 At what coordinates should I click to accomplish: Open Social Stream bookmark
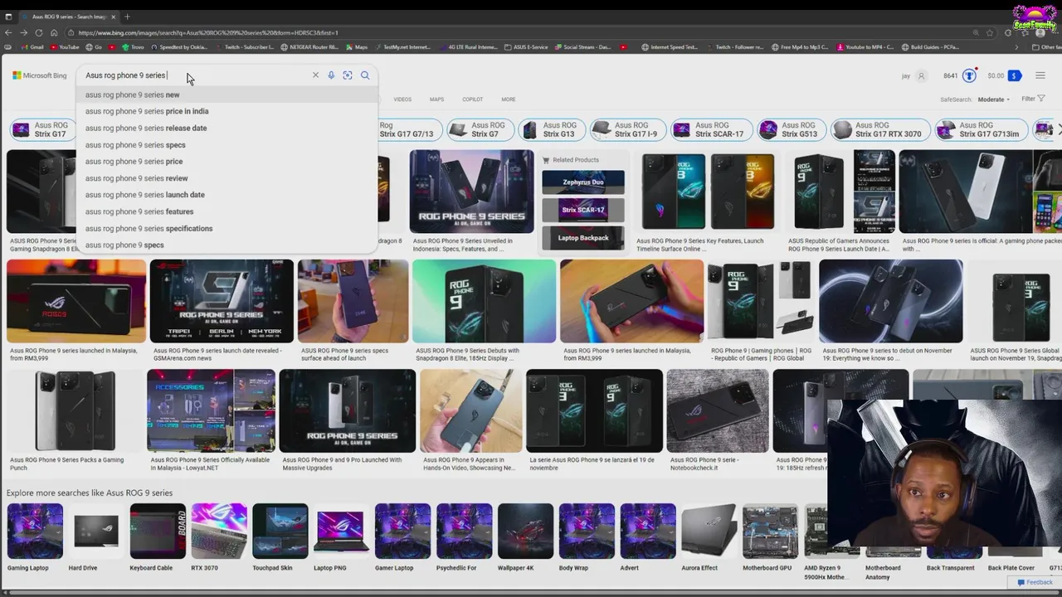point(582,47)
